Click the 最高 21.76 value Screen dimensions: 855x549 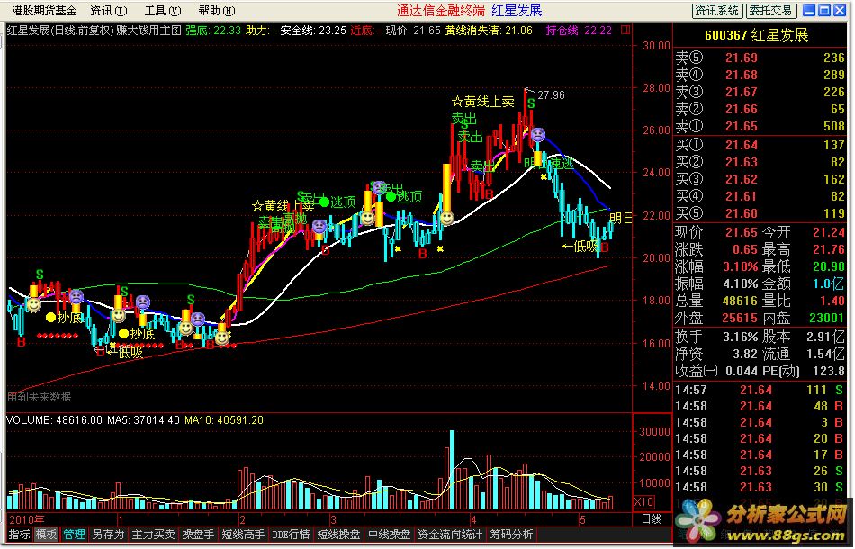829,249
